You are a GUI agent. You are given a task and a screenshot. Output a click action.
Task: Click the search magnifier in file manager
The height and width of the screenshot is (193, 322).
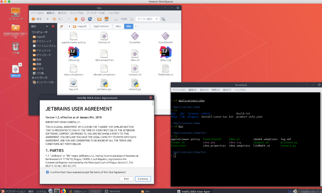(x=163, y=19)
